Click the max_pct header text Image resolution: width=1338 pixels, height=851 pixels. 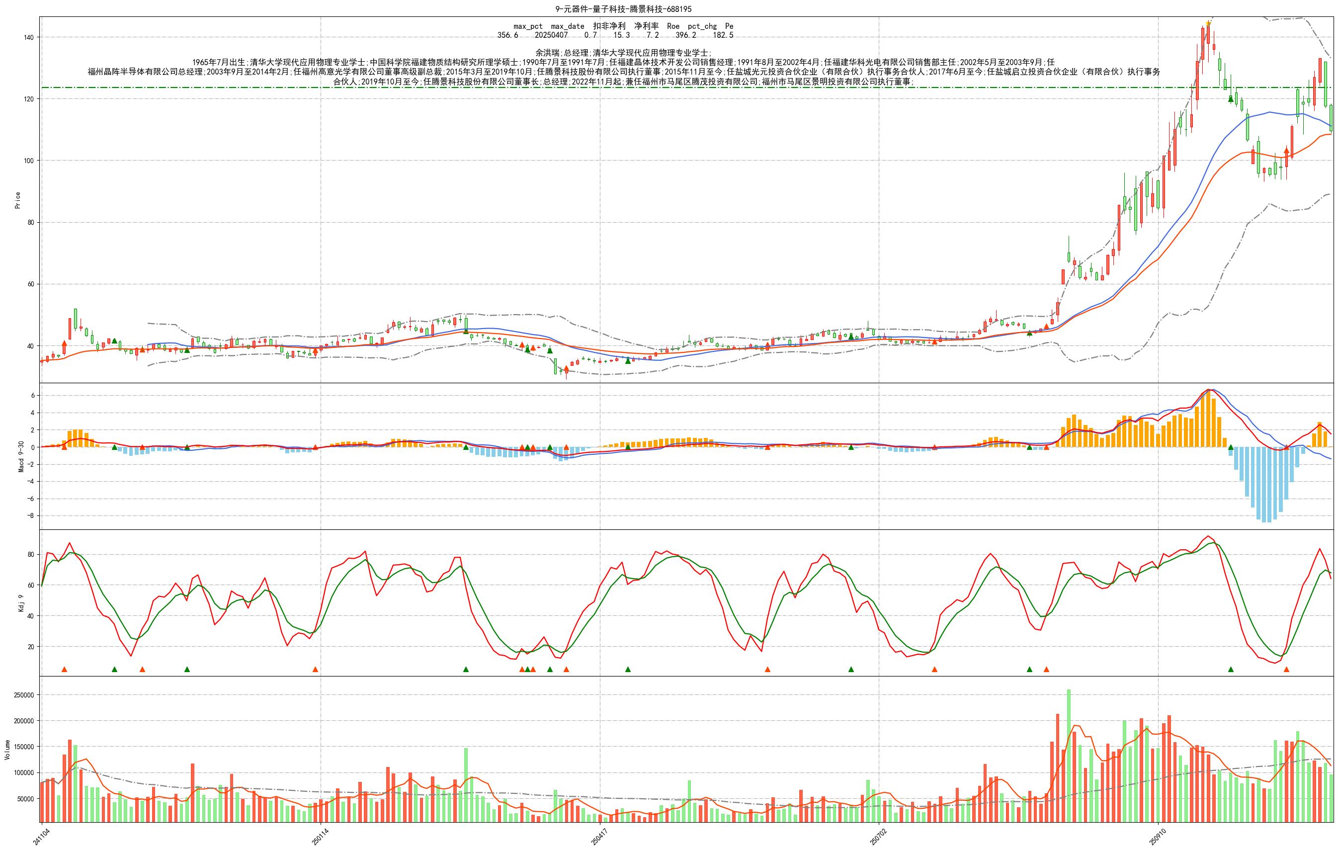click(528, 26)
